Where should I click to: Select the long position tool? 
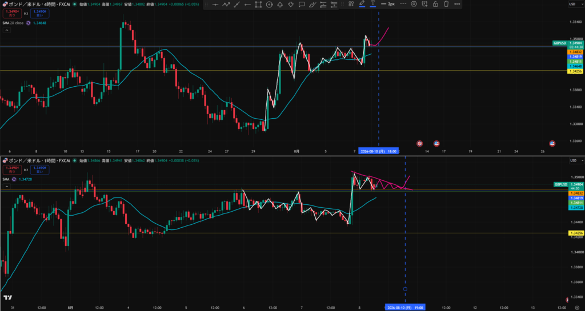click(323, 4)
